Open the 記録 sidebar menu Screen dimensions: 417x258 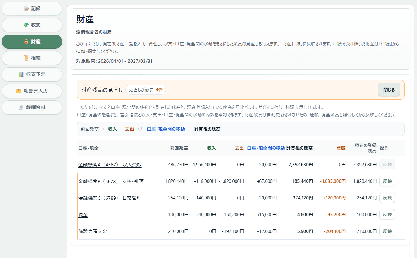click(32, 8)
